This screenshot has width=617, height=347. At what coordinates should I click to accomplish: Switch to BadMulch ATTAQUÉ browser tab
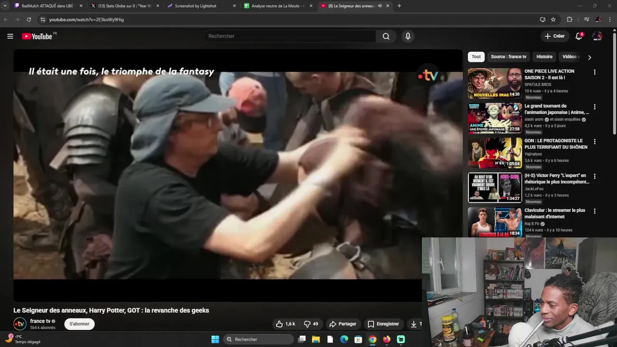pos(47,6)
